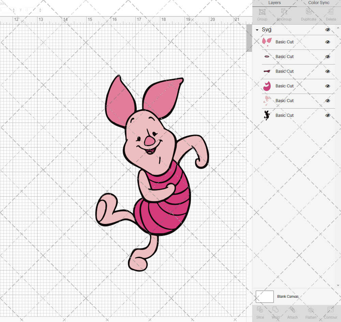The width and height of the screenshot is (341, 322).
Task: Switch to the Color Sync tab
Action: (318, 3)
